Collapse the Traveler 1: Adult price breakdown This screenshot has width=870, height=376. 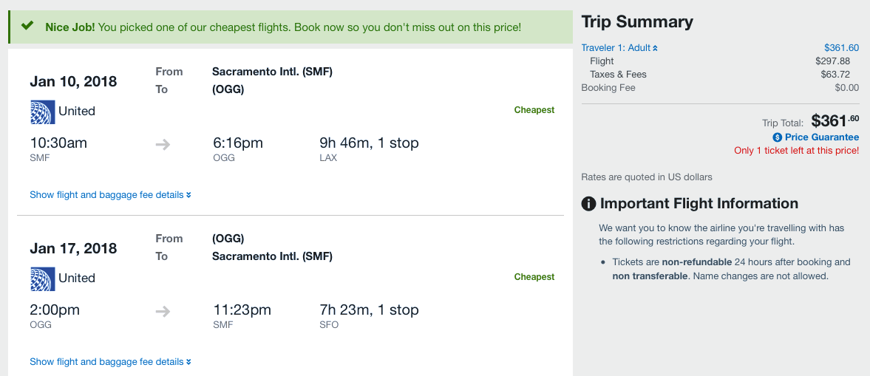click(619, 48)
